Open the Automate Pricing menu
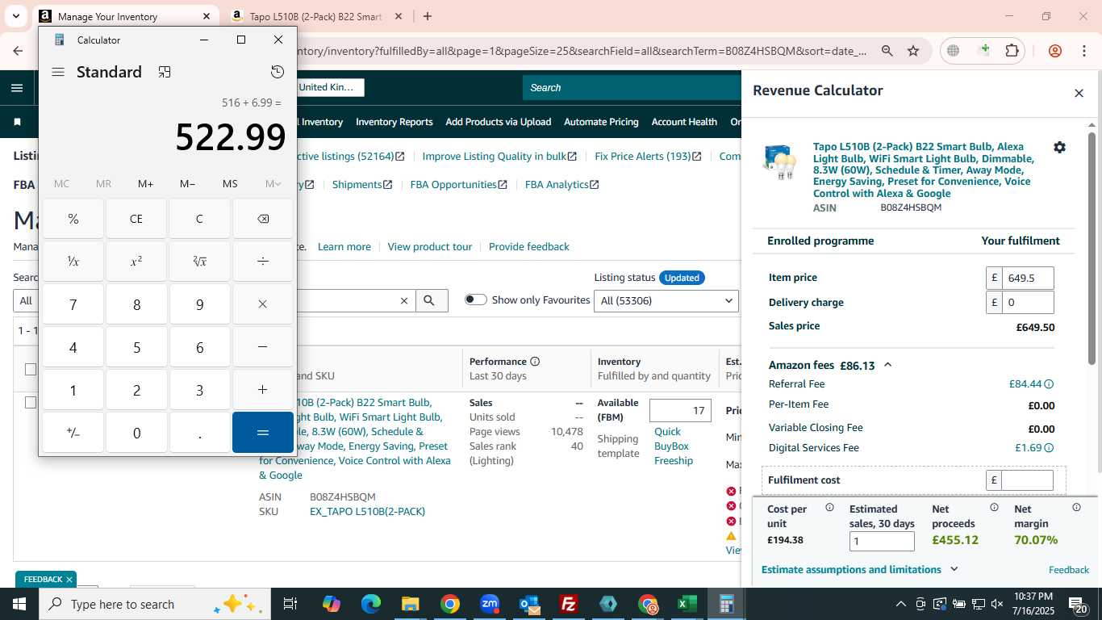The width and height of the screenshot is (1102, 620). pyautogui.click(x=601, y=122)
